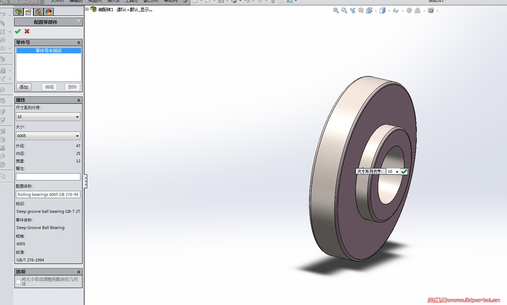This screenshot has width=507, height=305.
Task: Select the Deep Groove Ball Bearing part name
Action: (x=40, y=228)
